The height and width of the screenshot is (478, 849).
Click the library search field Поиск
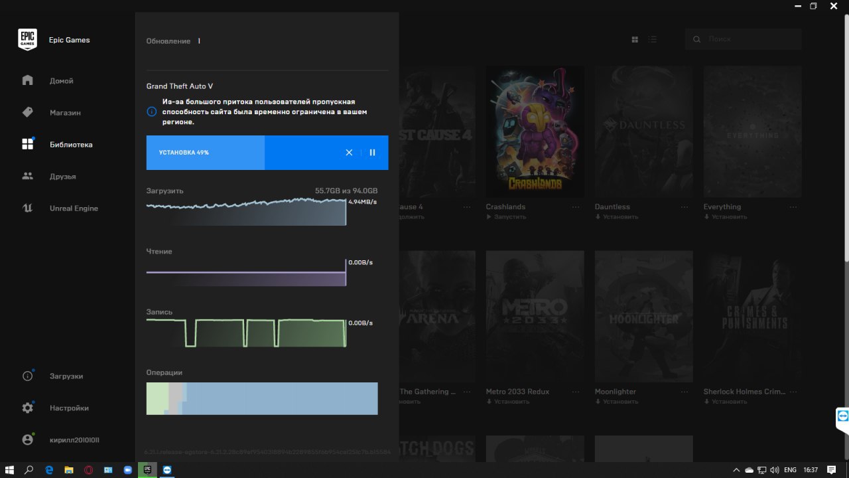pos(744,39)
